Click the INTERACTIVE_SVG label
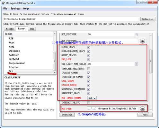The height and width of the screenshot is (128, 159). point(71,103)
